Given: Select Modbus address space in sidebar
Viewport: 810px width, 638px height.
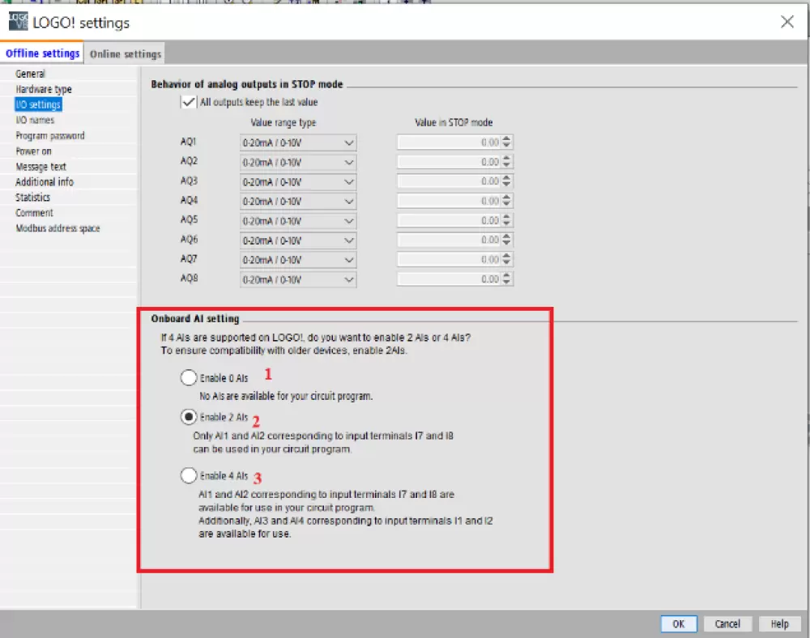Looking at the screenshot, I should (x=58, y=228).
